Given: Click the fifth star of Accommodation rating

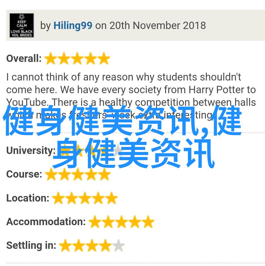Looking at the screenshot, I should pos(148,222).
